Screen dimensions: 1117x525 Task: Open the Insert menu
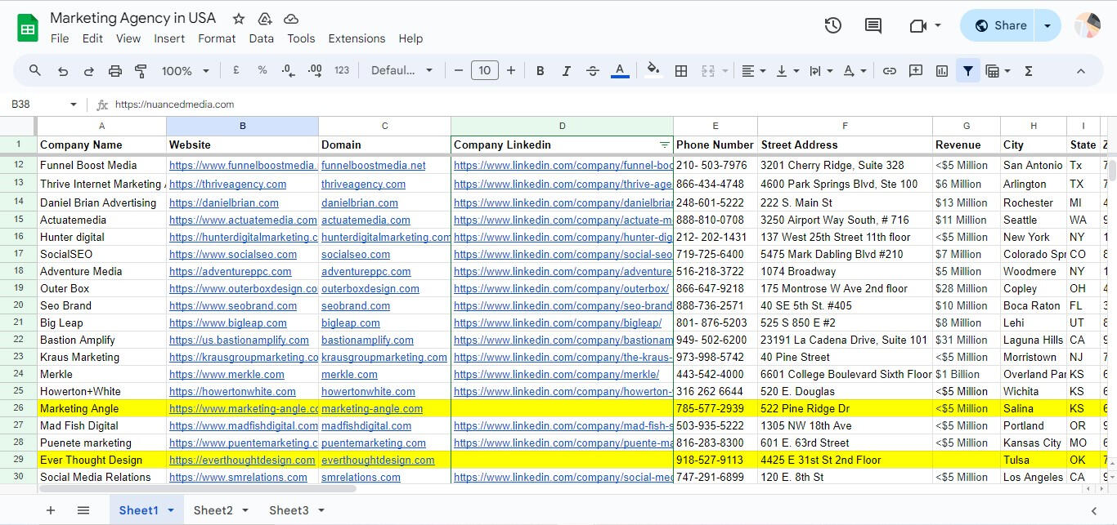[169, 38]
